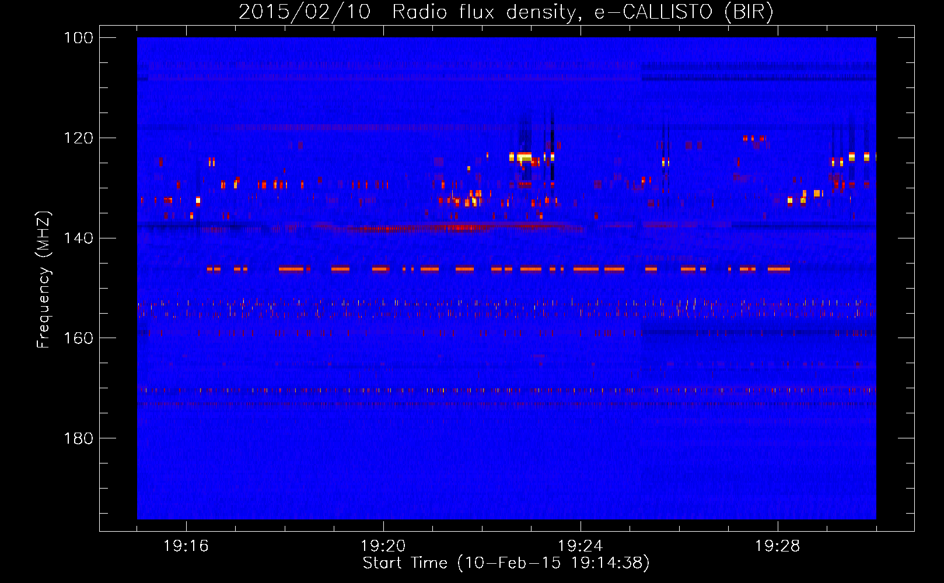Click the 'Frequency (MHZ)' axis label

pyautogui.click(x=44, y=279)
